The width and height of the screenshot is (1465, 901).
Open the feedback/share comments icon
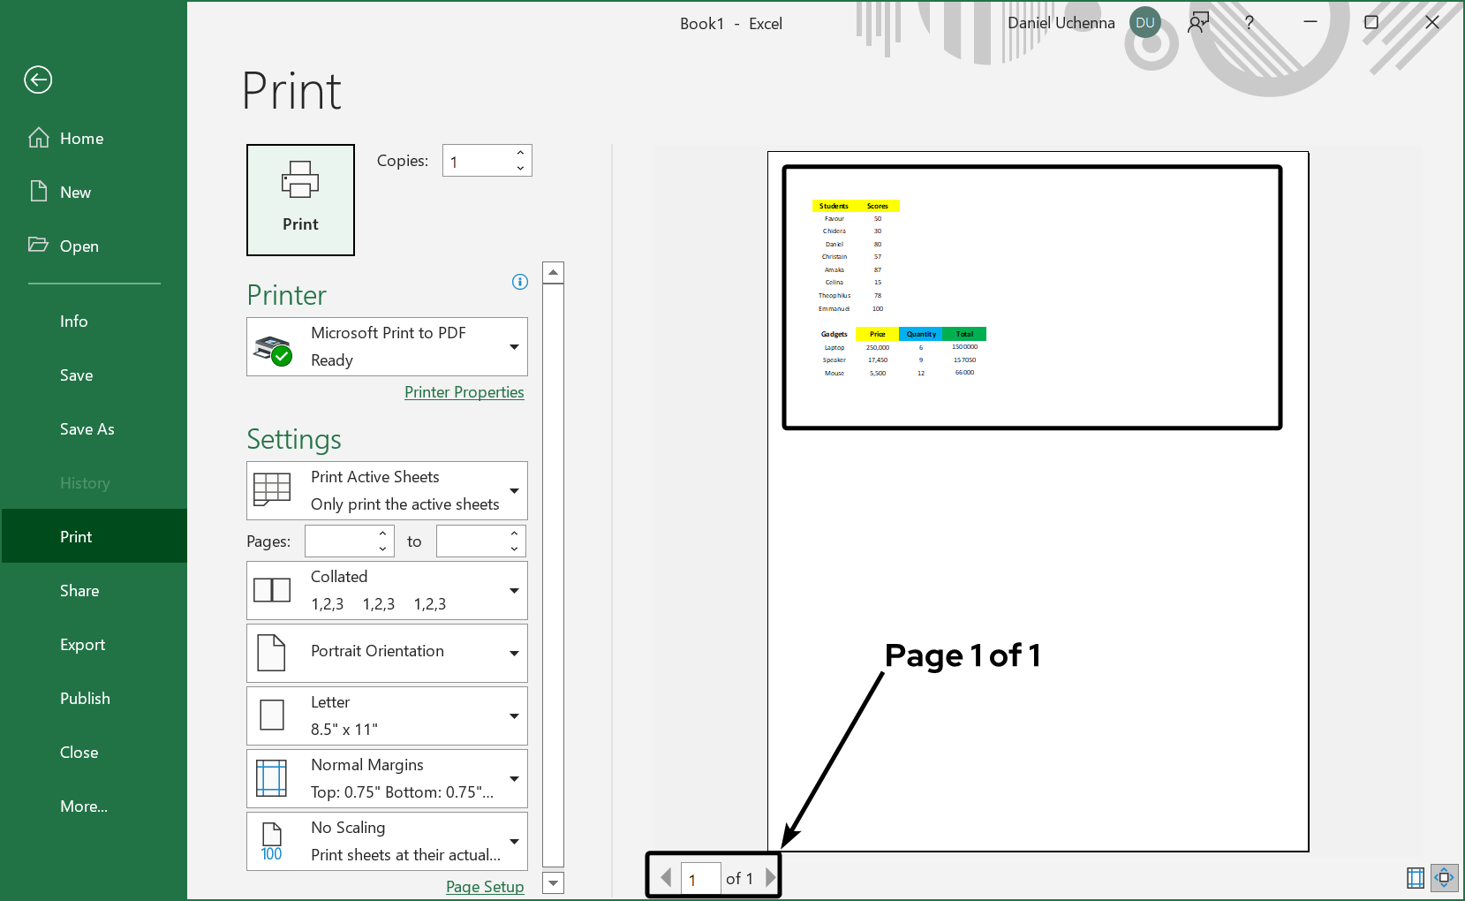(x=1198, y=23)
